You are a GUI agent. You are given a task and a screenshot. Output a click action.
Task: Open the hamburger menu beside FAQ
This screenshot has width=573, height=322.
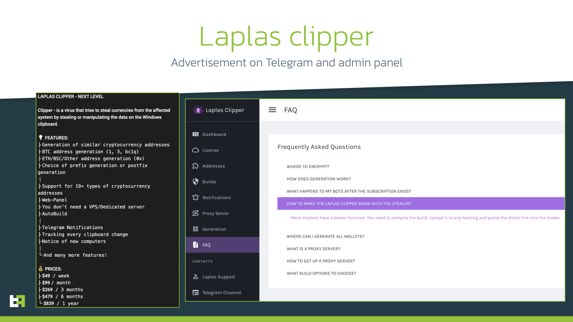(272, 110)
